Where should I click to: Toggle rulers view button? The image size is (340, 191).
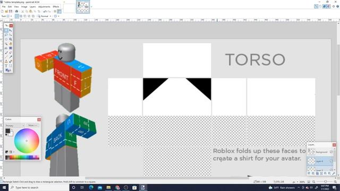[59, 12]
